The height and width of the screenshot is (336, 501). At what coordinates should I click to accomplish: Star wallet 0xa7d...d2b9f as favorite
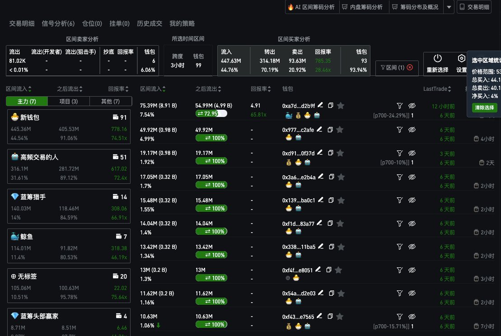coord(341,105)
